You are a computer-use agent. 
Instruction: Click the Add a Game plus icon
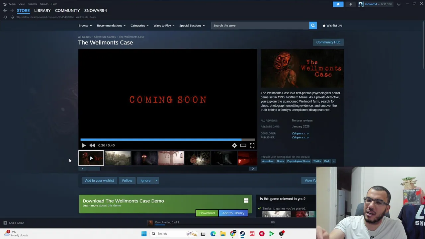(x=5, y=223)
